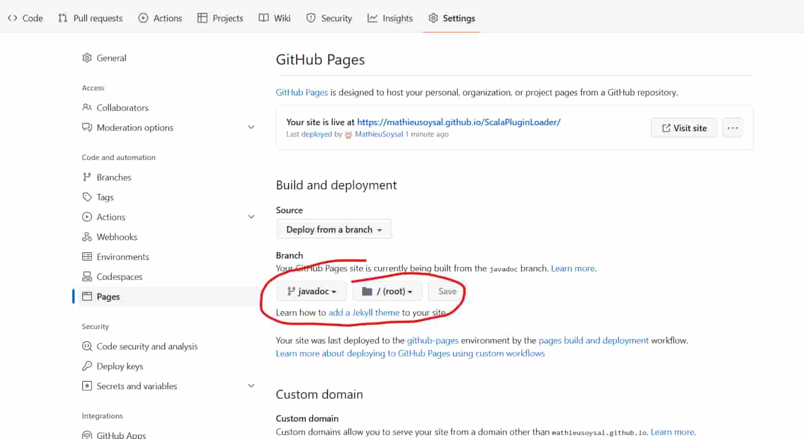This screenshot has width=804, height=439.
Task: Open the three-dots site options menu
Action: (732, 128)
